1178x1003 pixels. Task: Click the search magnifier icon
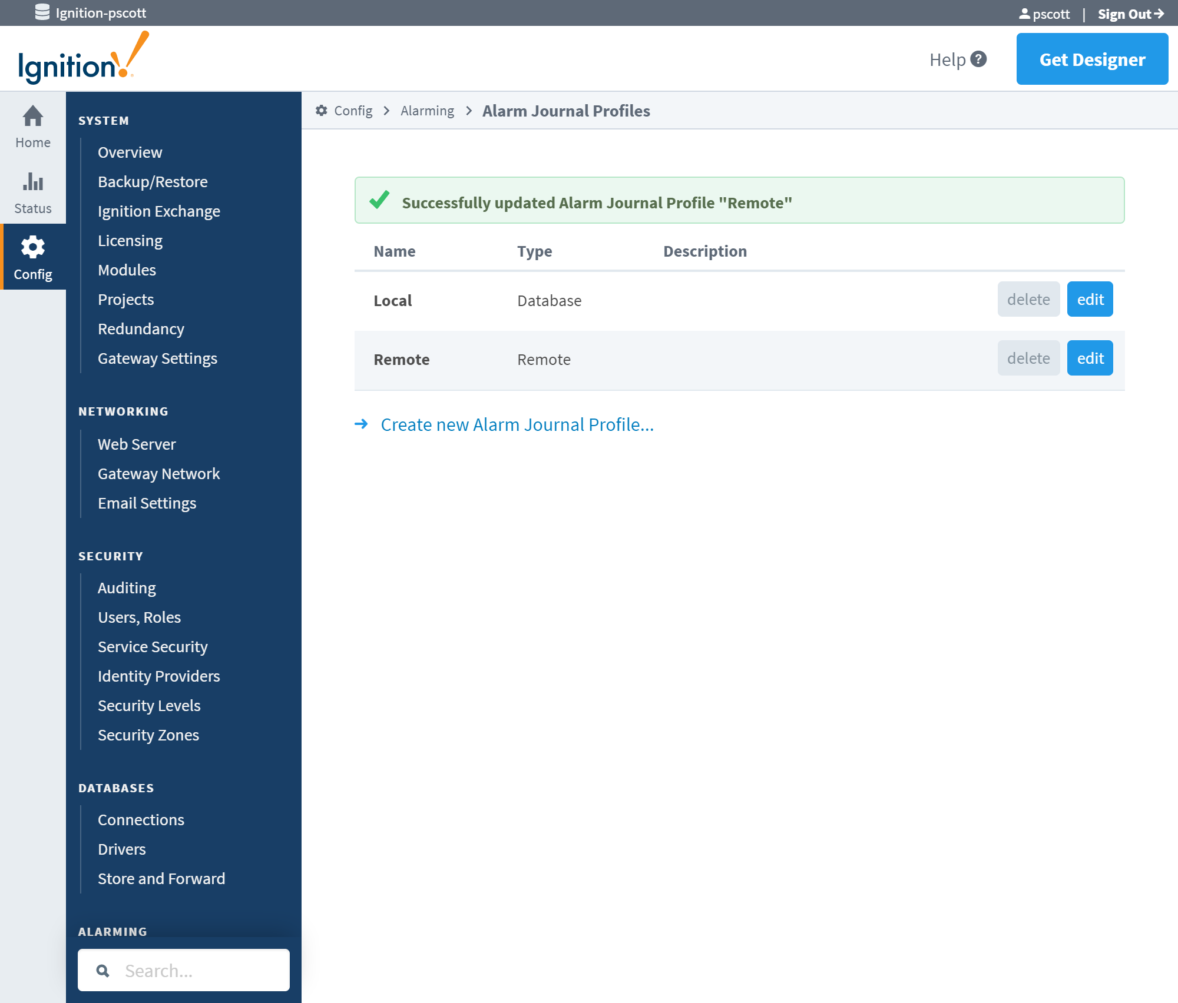click(102, 971)
